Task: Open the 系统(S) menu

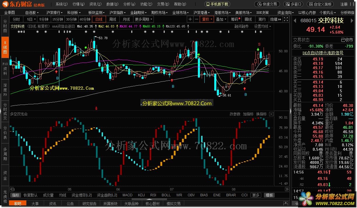Action: pos(61,4)
